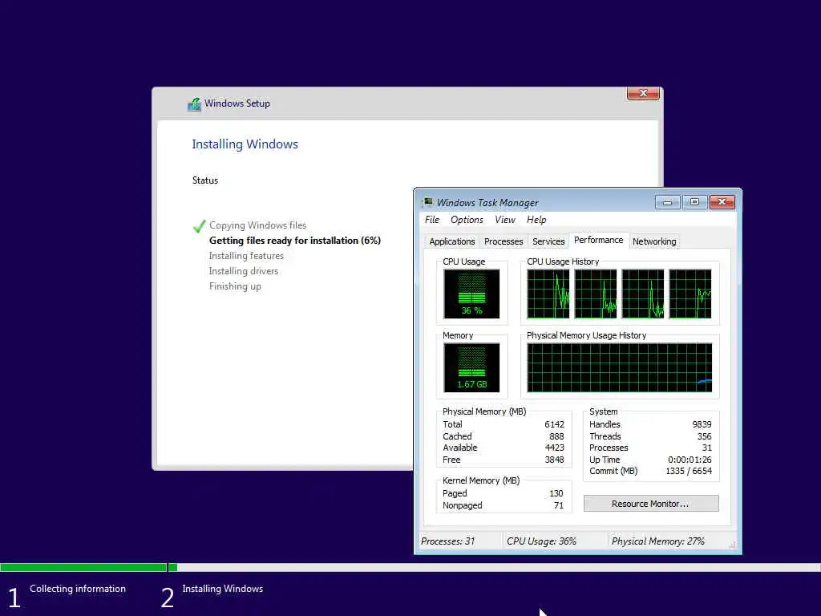The width and height of the screenshot is (821, 616).
Task: Click step 2 'Installing Windows' label at bottom
Action: (223, 589)
